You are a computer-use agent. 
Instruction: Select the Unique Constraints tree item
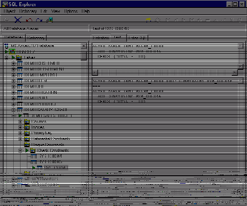pos(43,145)
